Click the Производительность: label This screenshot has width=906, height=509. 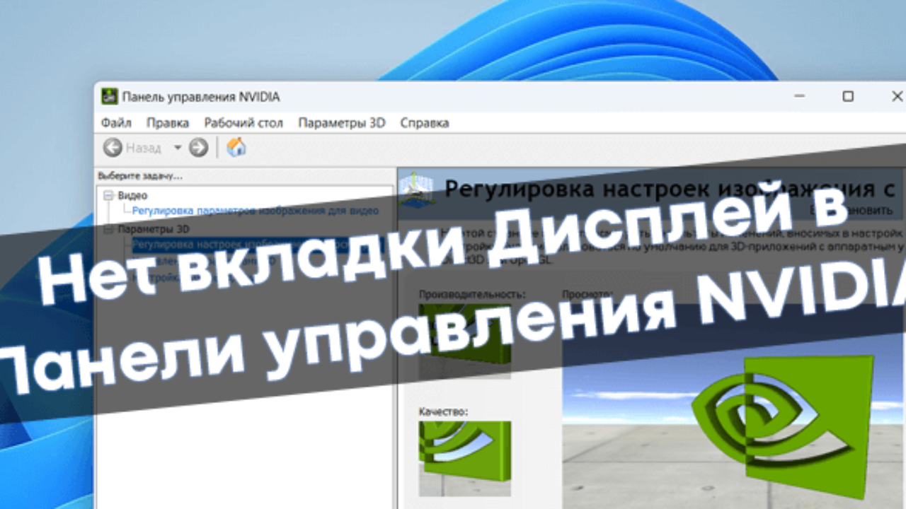point(472,293)
